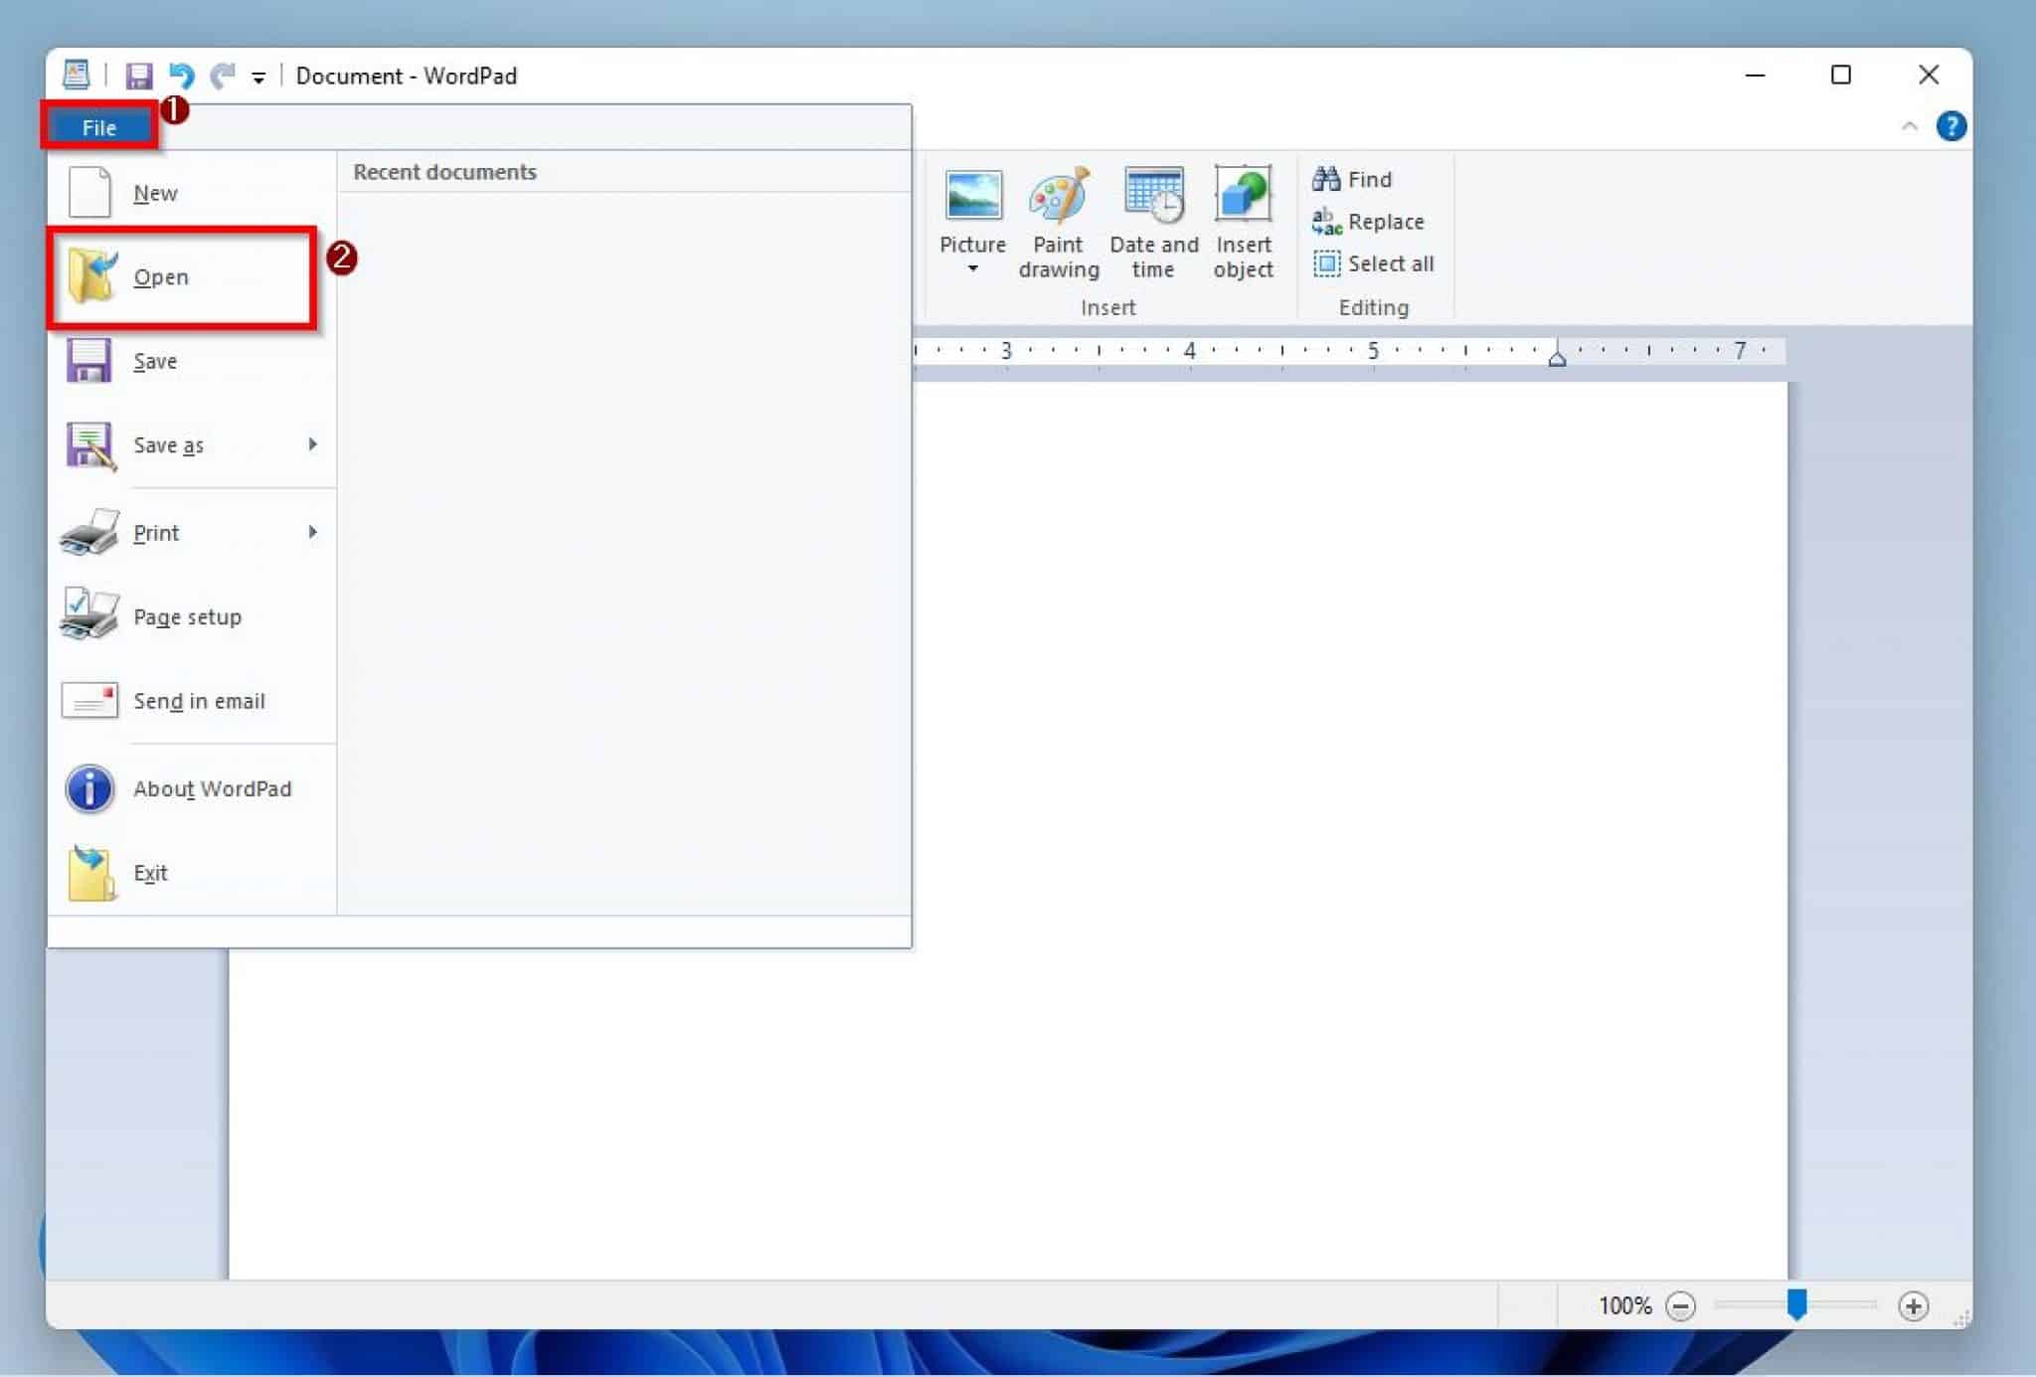This screenshot has width=2036, height=1377.
Task: Collapse the ribbon with the chevron
Action: [1908, 126]
